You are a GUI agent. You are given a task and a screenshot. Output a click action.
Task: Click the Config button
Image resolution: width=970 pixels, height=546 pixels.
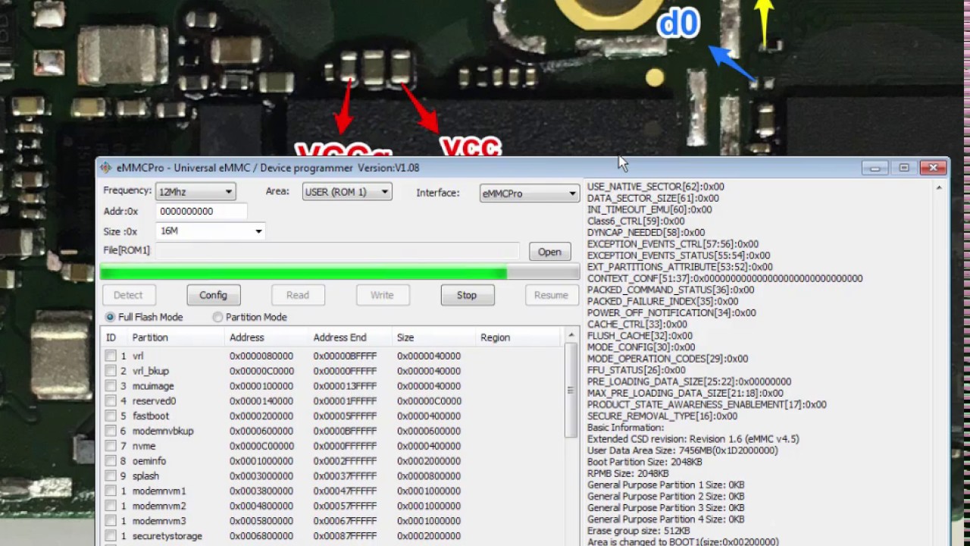click(213, 295)
